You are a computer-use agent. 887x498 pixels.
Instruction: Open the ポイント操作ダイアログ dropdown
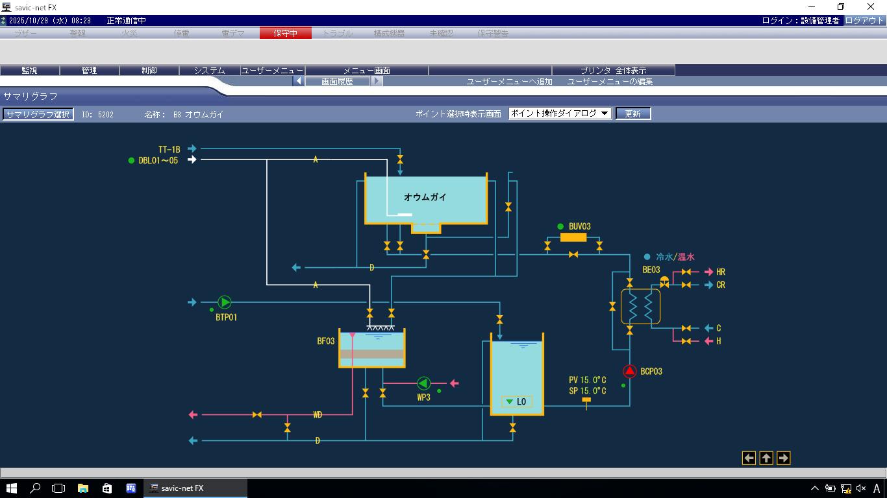[560, 113]
